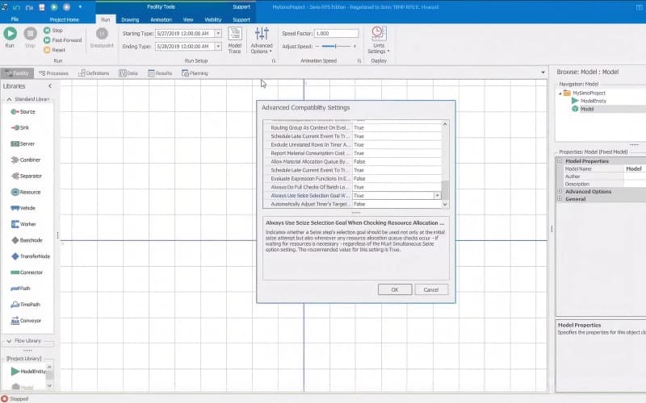
Task: Open the Starting Type date dropdown
Action: [218, 33]
